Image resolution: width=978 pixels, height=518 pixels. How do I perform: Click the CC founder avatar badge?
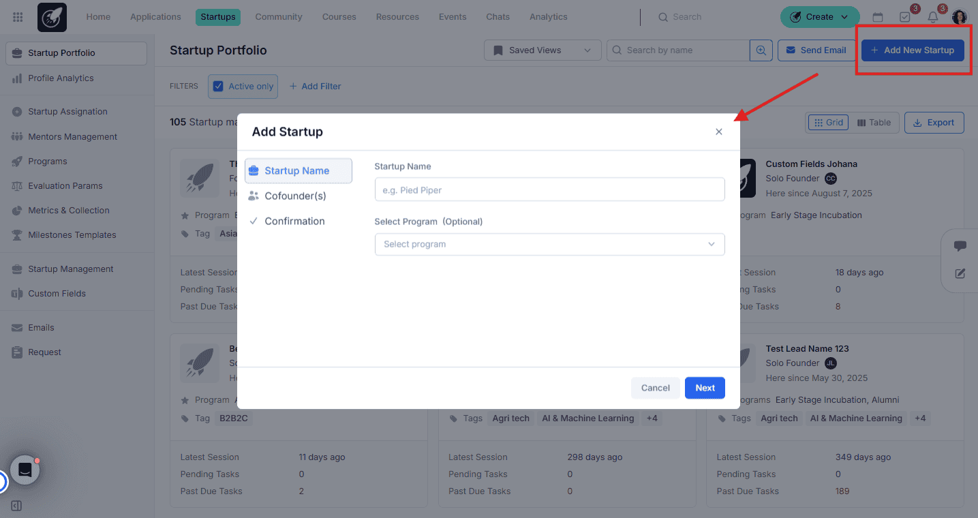[830, 179]
